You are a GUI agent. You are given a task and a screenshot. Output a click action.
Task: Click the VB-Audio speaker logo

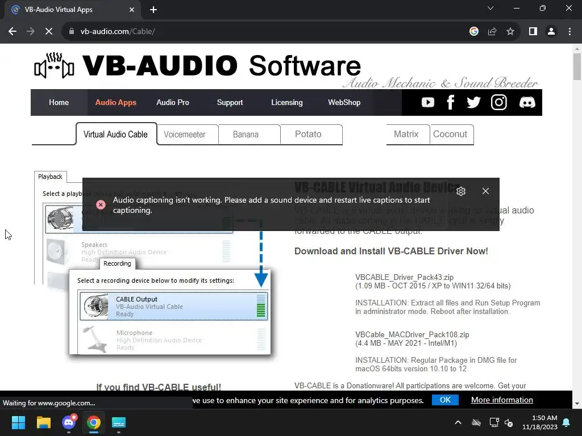54,66
